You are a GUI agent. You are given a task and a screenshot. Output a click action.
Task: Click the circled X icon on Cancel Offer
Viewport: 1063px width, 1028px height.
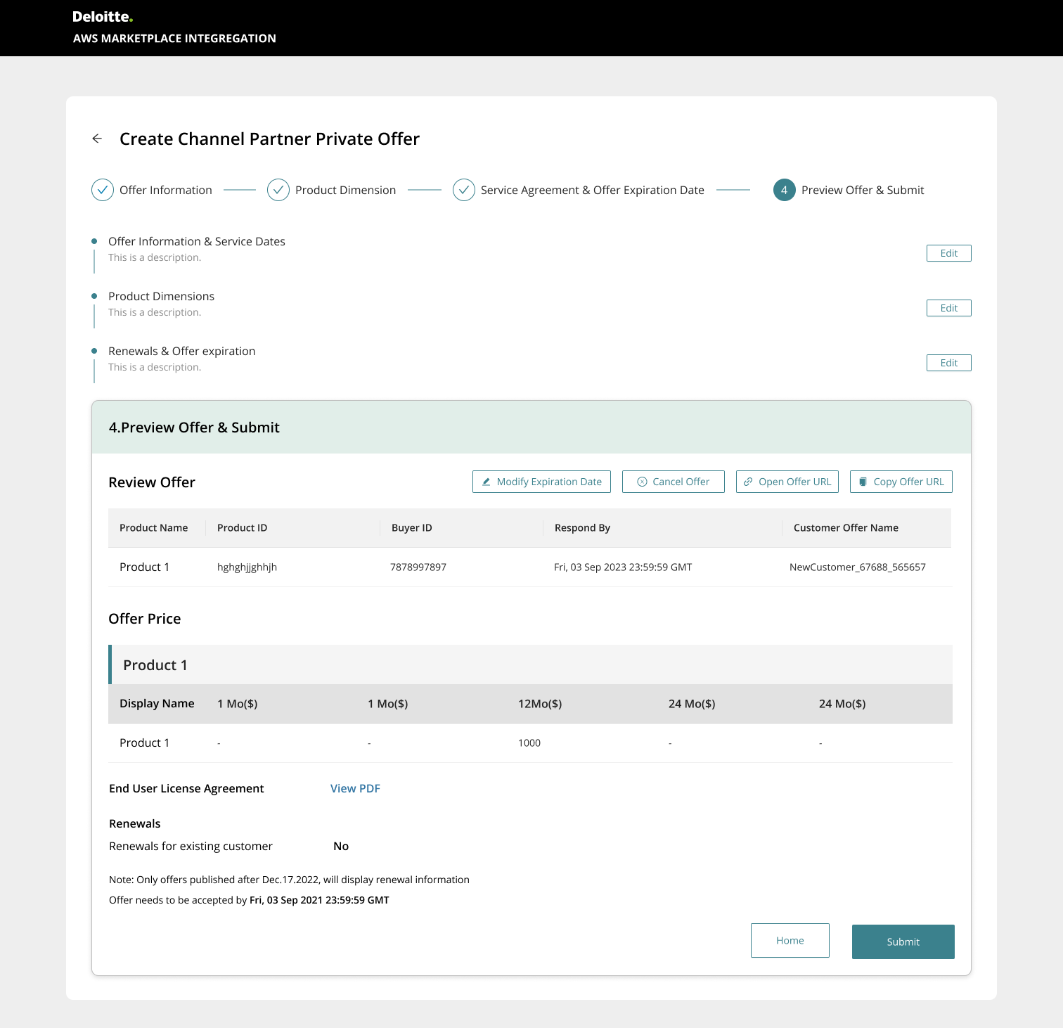642,482
